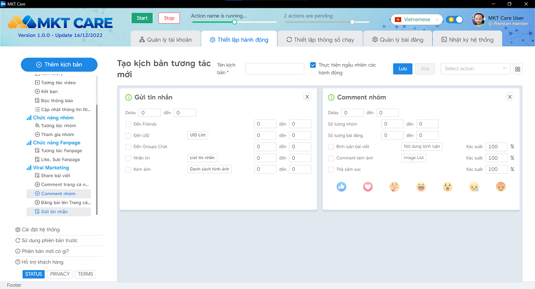The width and height of the screenshot is (535, 289).
Task: Enable the Đến Friends checkbox
Action: (x=128, y=124)
